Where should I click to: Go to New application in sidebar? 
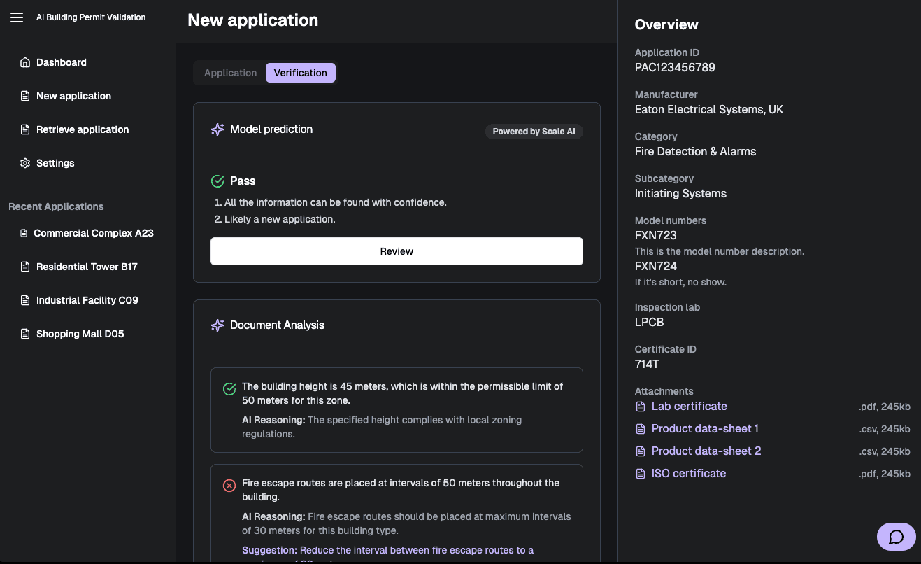click(73, 96)
